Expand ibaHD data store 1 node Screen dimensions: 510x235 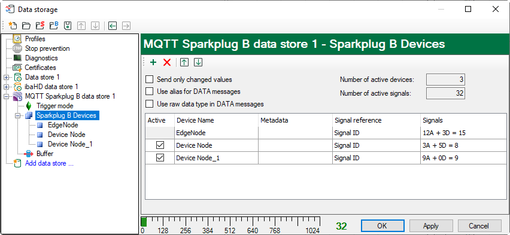pos(6,87)
